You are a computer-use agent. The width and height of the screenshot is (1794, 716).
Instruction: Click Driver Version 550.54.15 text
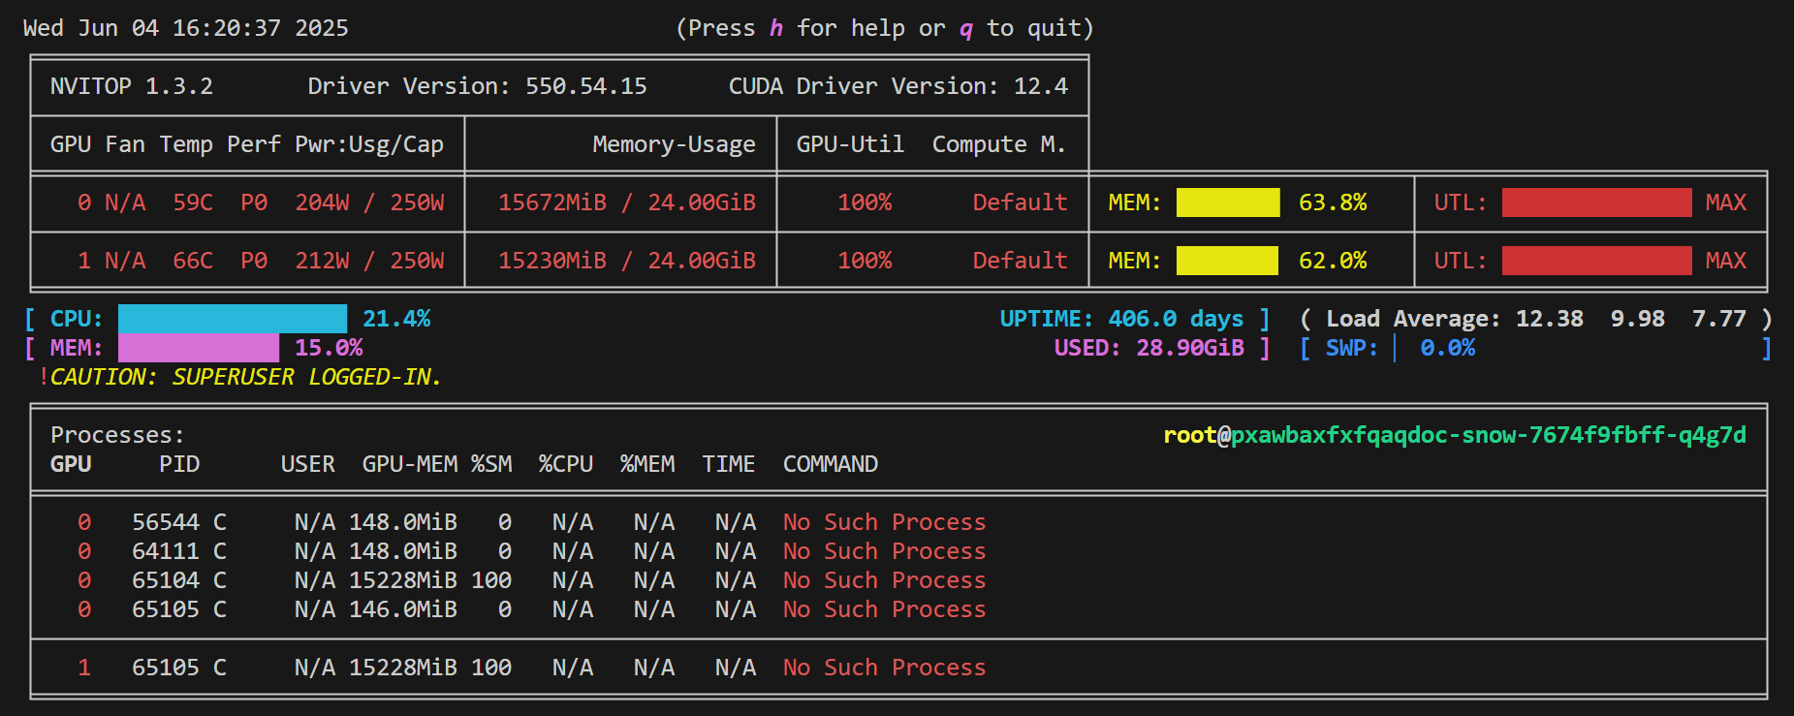point(478,86)
